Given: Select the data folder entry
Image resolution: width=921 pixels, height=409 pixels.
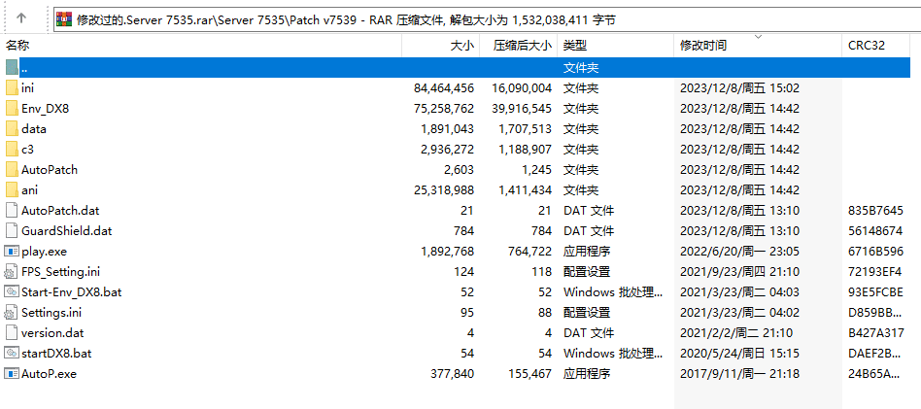Looking at the screenshot, I should point(34,129).
